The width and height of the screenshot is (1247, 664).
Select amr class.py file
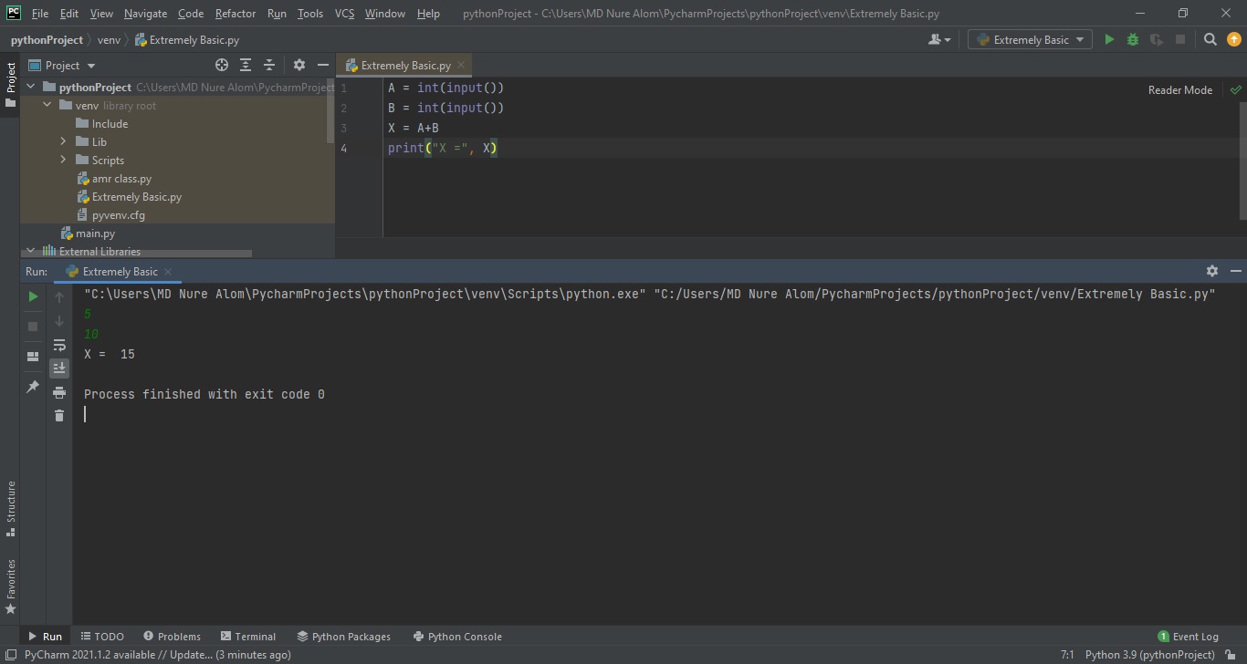coord(114,178)
